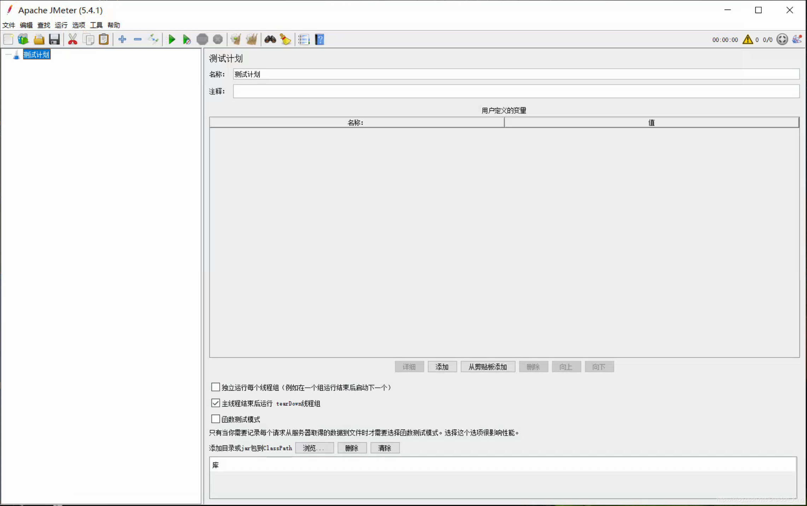
Task: Click the warning triangle log icon
Action: tap(748, 39)
